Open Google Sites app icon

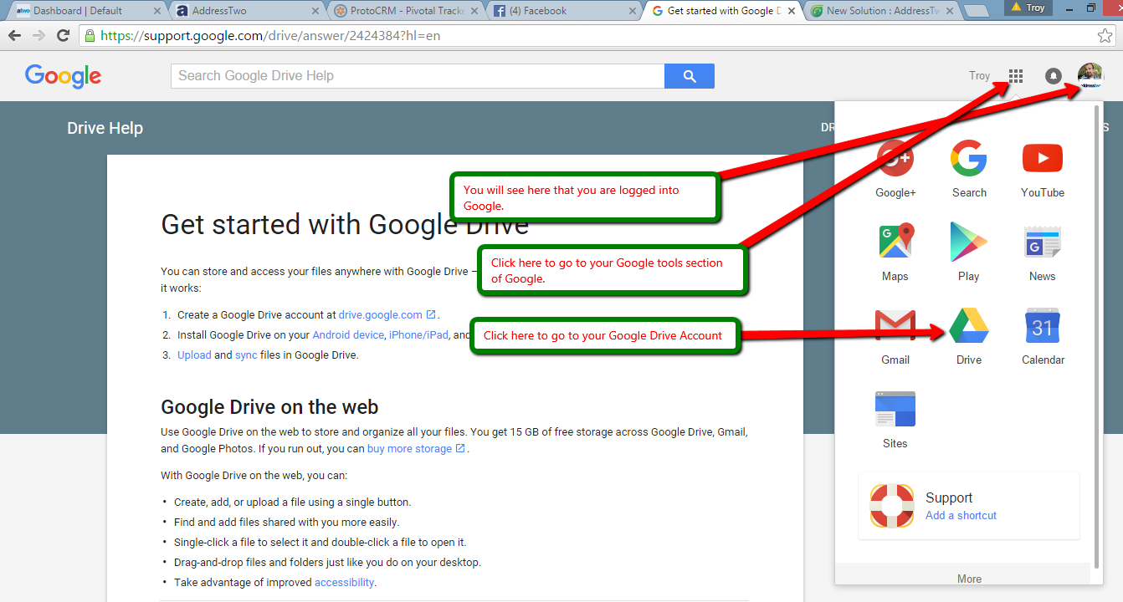click(895, 420)
